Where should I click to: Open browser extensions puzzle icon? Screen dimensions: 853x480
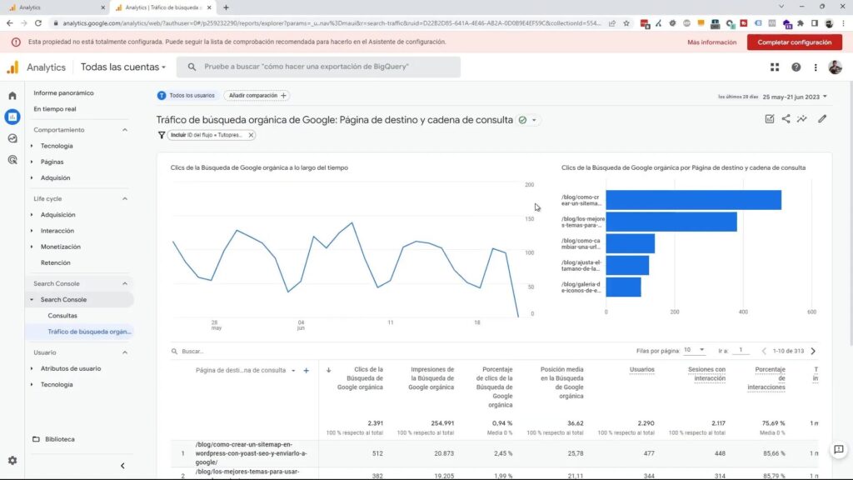[801, 22]
